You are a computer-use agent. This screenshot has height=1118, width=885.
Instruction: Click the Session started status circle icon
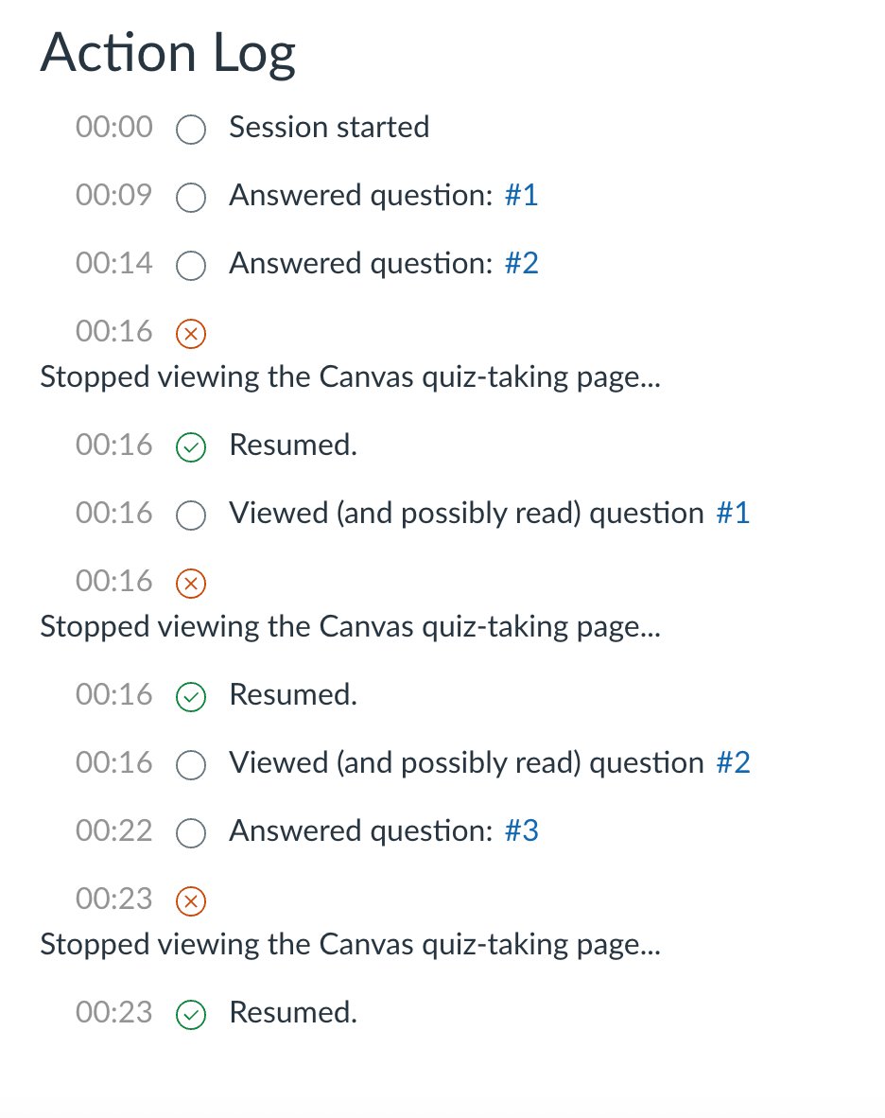tap(191, 130)
